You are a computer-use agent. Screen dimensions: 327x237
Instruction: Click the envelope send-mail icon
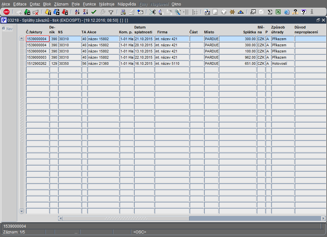pyautogui.click(x=140, y=12)
